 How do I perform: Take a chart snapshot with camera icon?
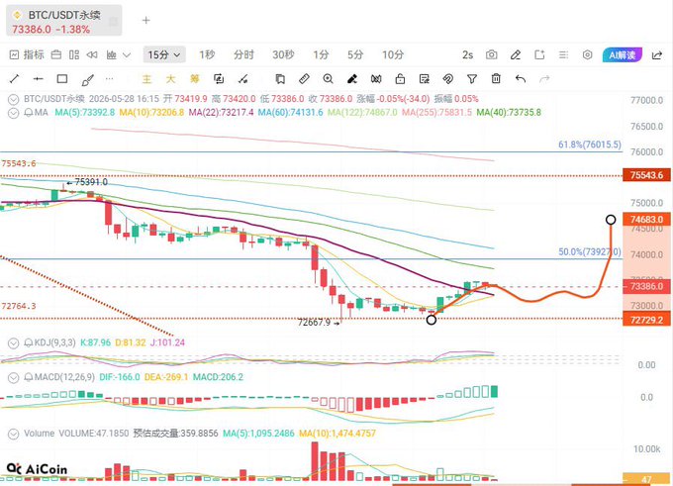[x=492, y=55]
